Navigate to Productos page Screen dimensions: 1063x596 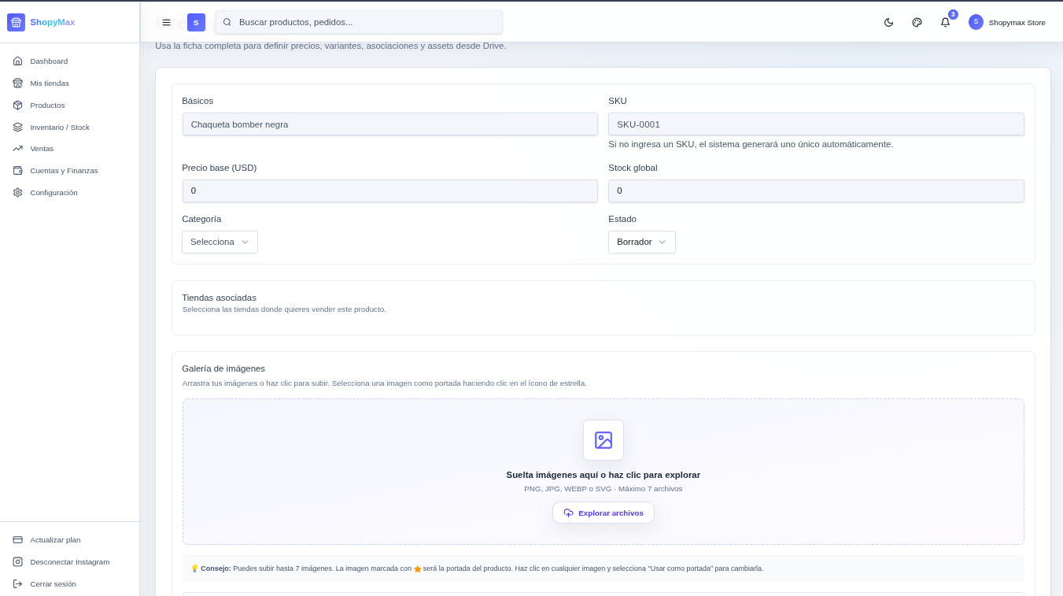click(x=47, y=105)
